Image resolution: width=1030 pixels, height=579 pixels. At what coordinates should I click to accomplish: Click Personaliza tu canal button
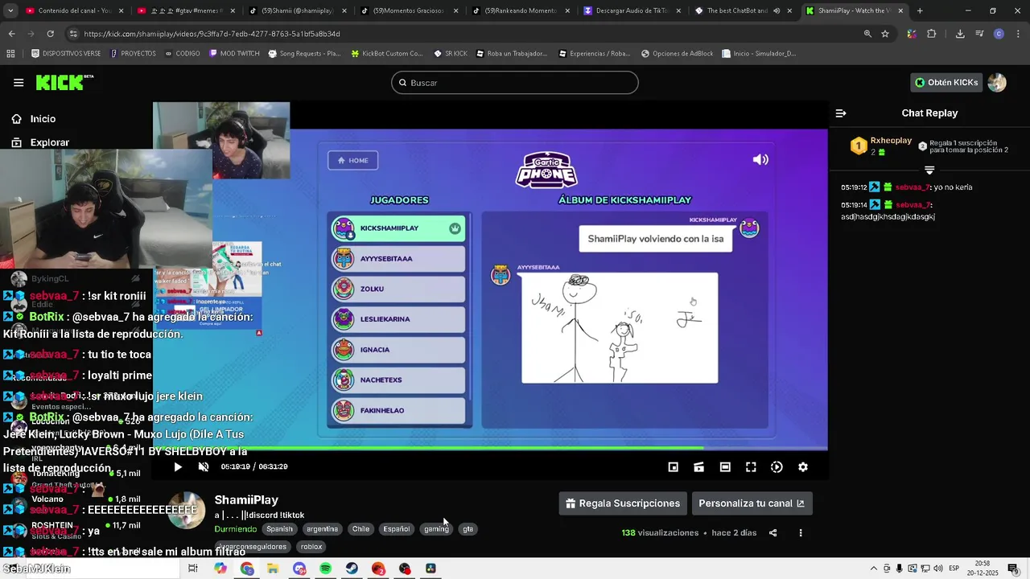752,503
